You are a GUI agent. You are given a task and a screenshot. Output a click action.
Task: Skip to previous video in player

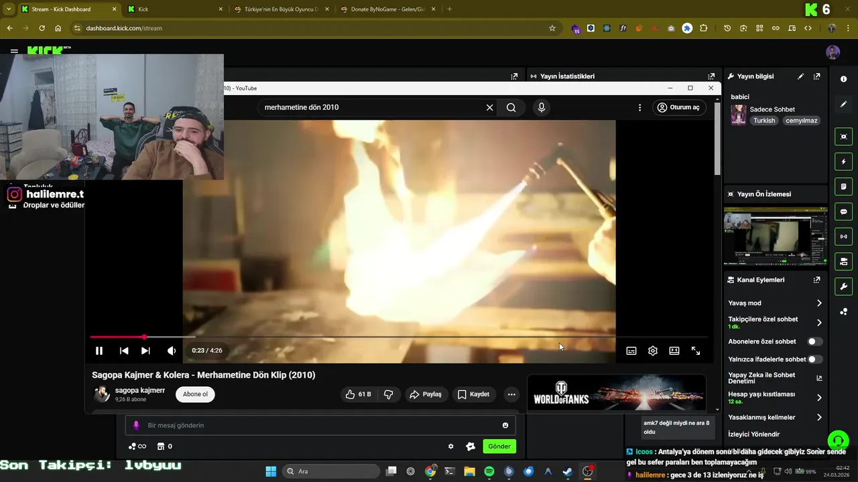(124, 351)
